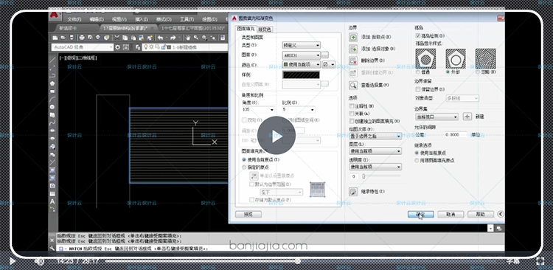This screenshot has height=270, width=553.
Task: Click the Help (帮助) button
Action: (480, 214)
